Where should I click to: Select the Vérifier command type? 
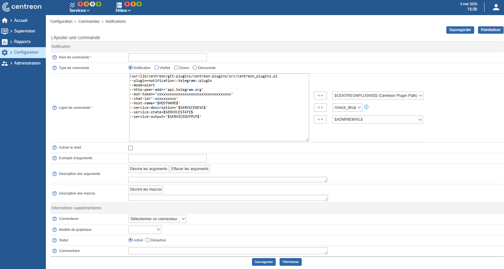(x=156, y=68)
